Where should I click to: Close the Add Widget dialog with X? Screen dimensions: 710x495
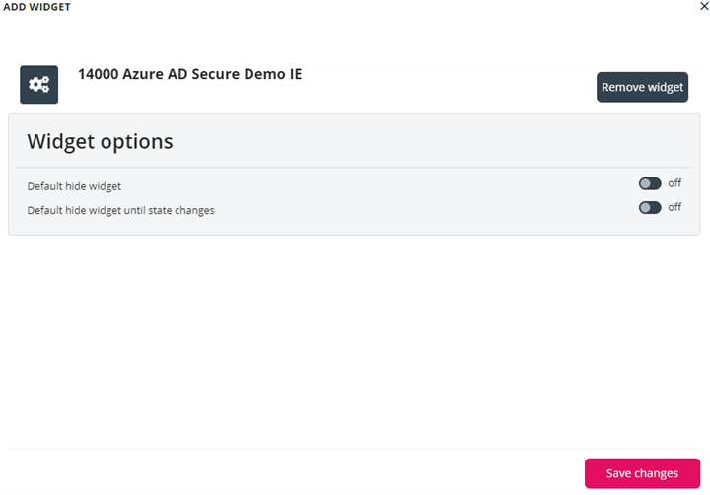(x=702, y=6)
